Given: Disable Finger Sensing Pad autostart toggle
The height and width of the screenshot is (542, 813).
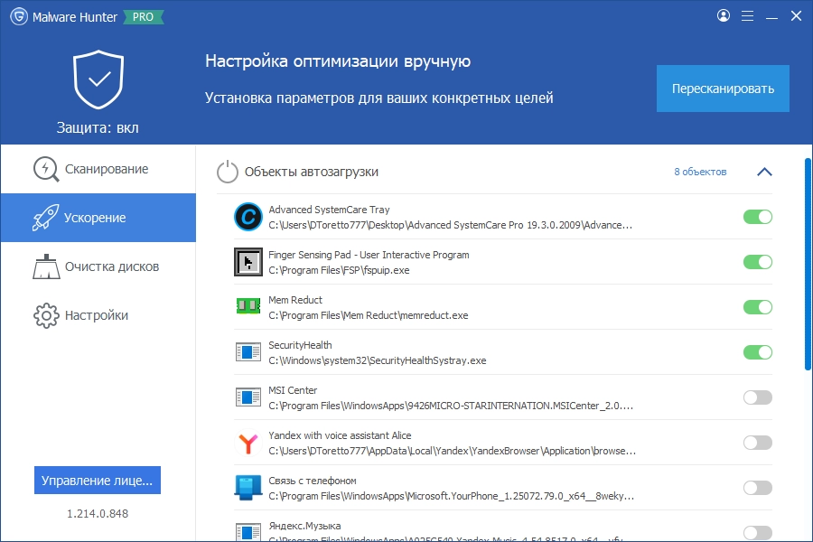Looking at the screenshot, I should 758,262.
